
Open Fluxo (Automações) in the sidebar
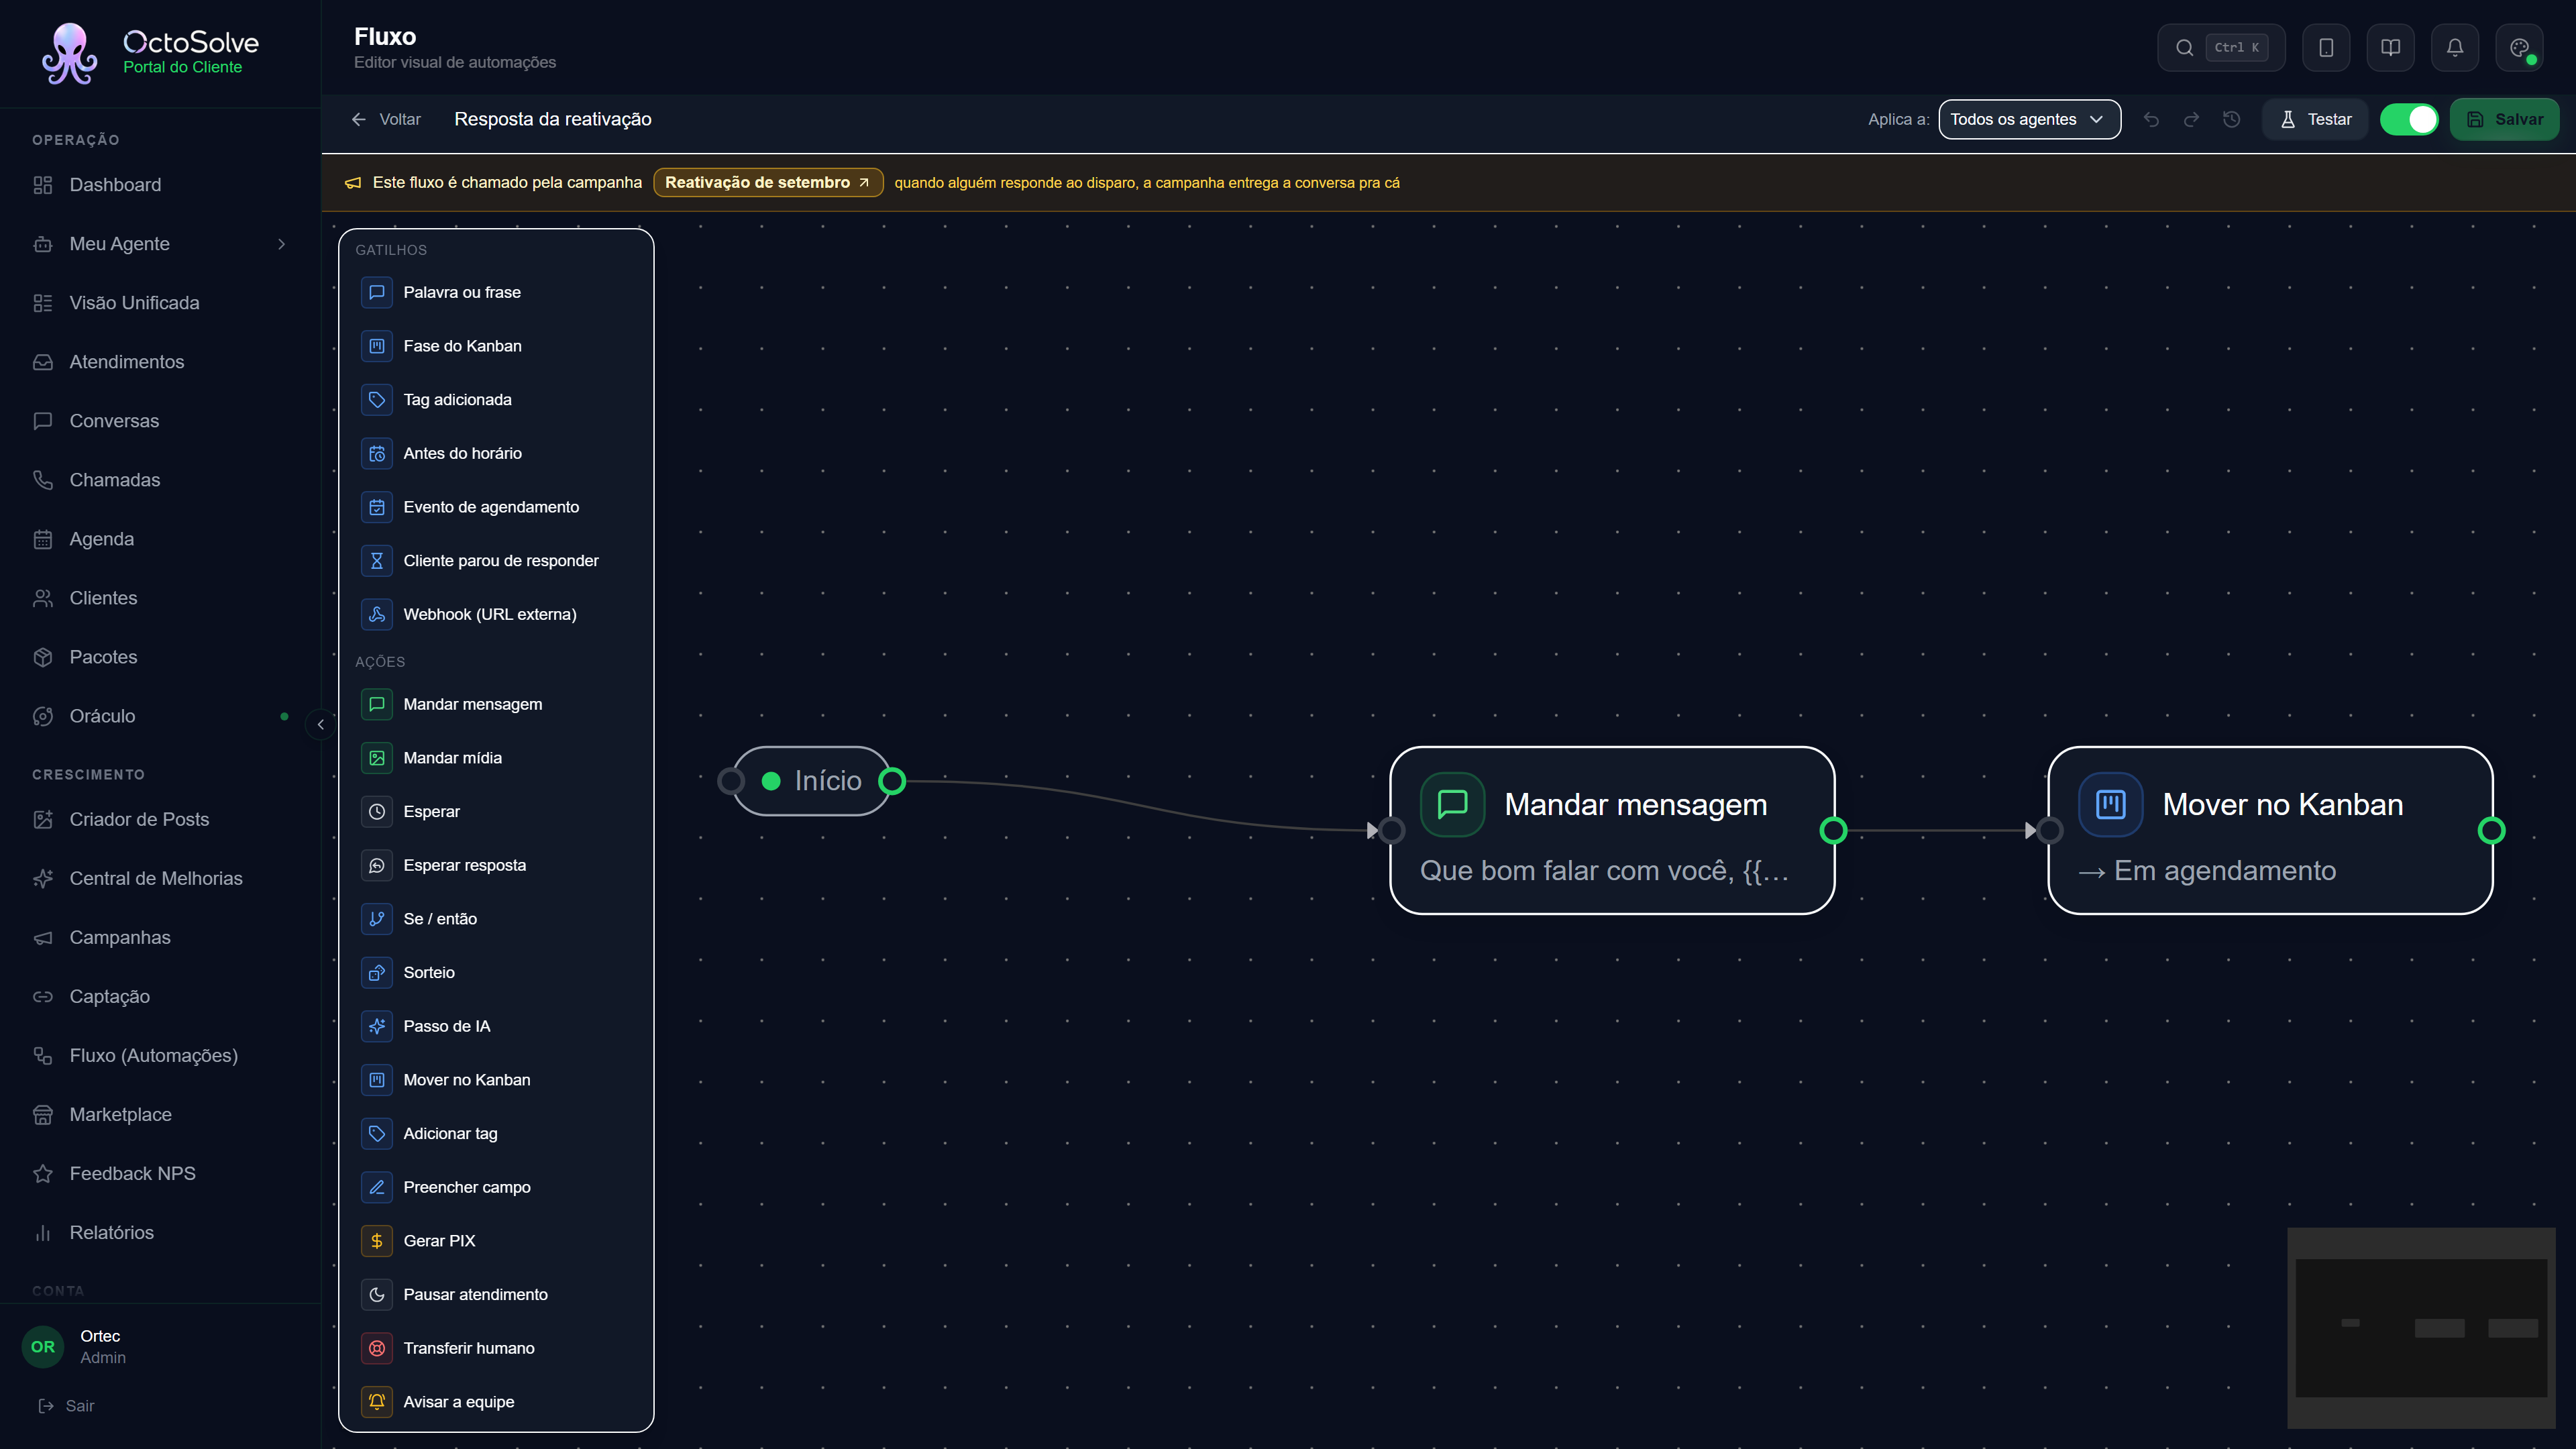[x=160, y=1055]
